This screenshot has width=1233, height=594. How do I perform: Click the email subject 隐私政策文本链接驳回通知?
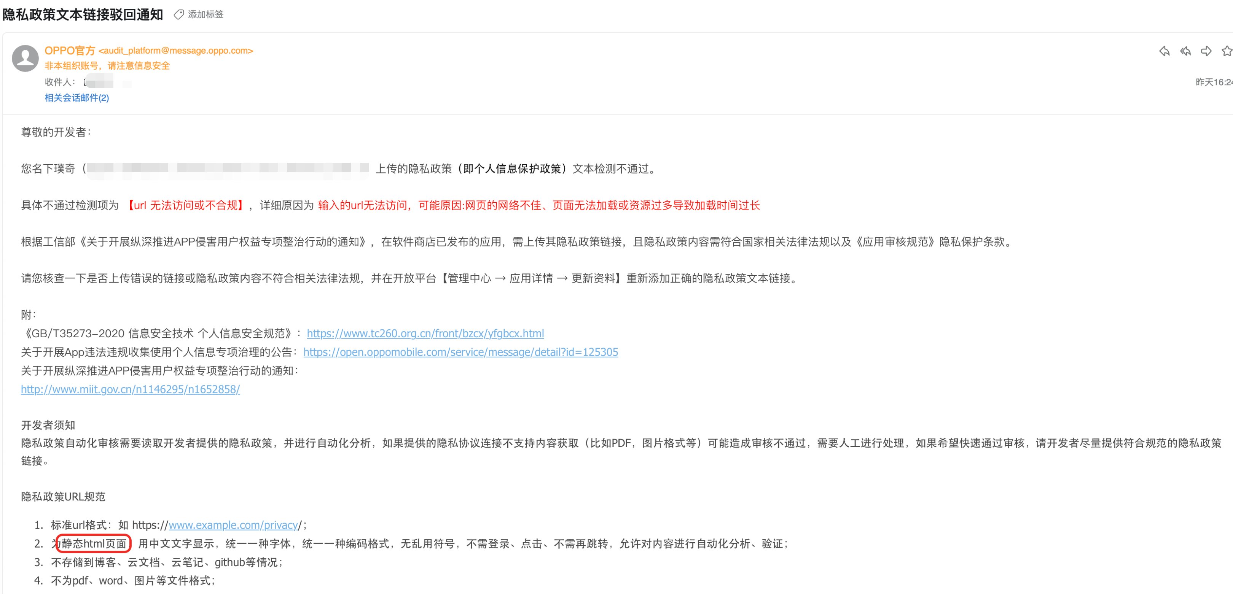83,15
